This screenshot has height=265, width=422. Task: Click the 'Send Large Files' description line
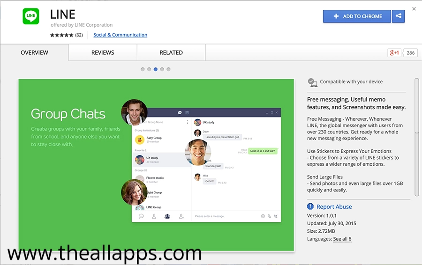point(325,177)
